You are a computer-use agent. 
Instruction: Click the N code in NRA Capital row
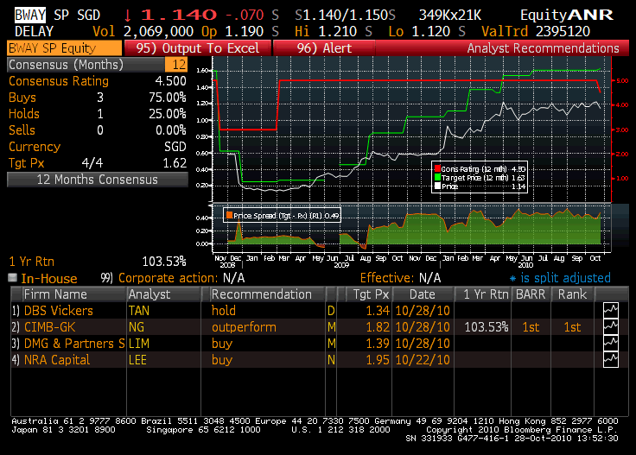[331, 360]
